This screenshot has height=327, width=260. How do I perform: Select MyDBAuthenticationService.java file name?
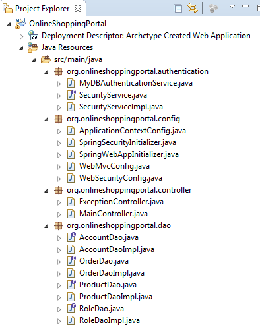coord(136,83)
